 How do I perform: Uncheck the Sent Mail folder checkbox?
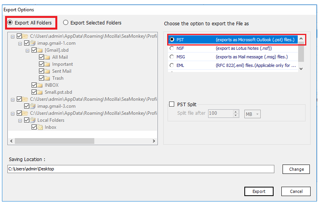41,71
